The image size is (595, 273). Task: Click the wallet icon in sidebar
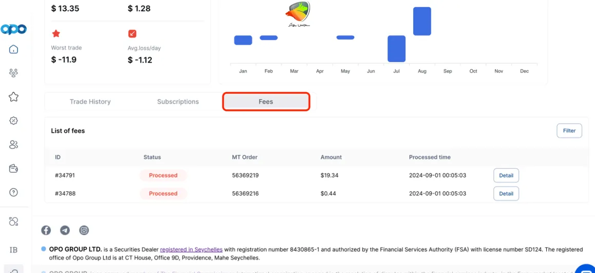14,168
